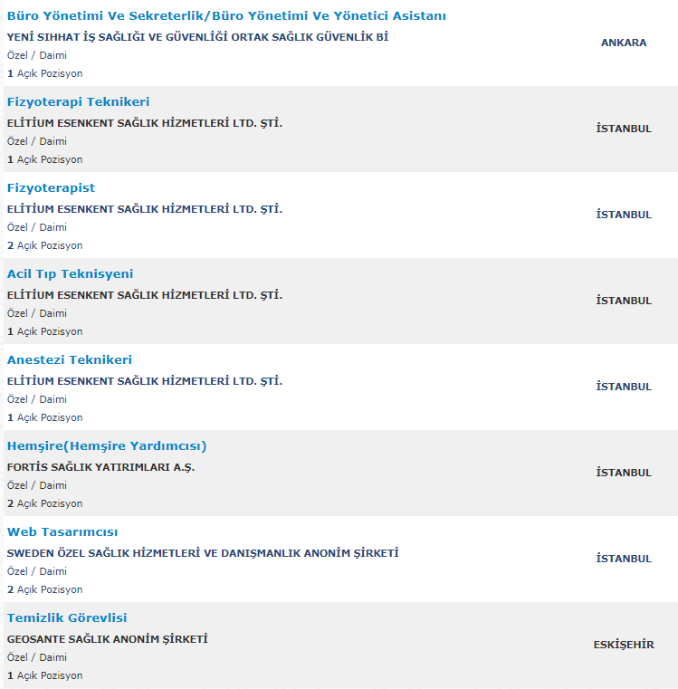Click the ESKİŞEHİR location label
Image resolution: width=678 pixels, height=689 pixels.
tap(624, 645)
